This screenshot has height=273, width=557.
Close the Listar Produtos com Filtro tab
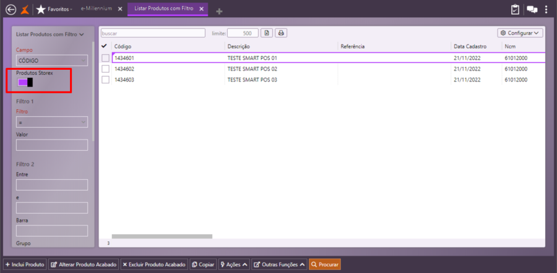[201, 9]
